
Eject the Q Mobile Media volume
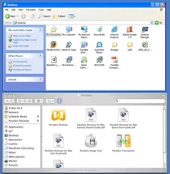point(38,116)
